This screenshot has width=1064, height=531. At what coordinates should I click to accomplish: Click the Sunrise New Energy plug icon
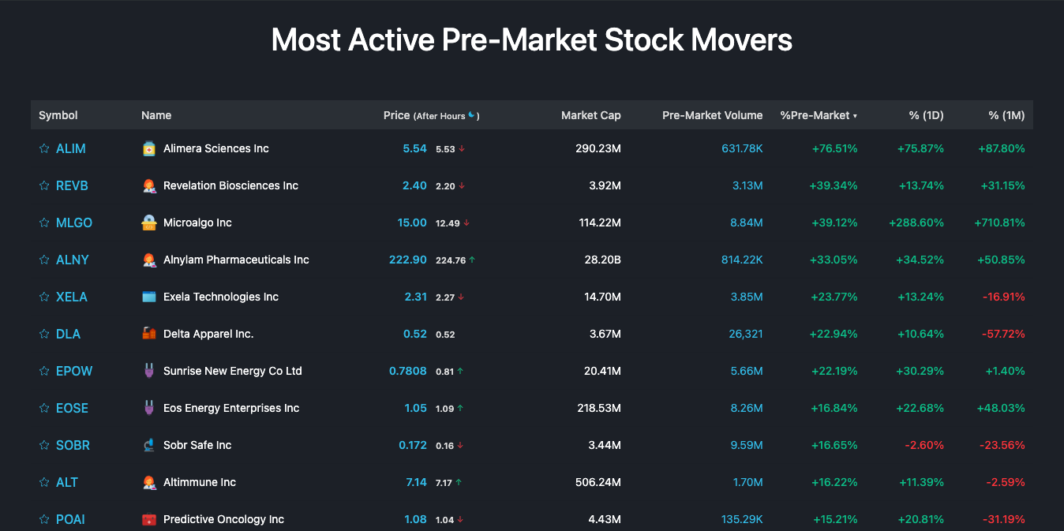[x=149, y=371]
